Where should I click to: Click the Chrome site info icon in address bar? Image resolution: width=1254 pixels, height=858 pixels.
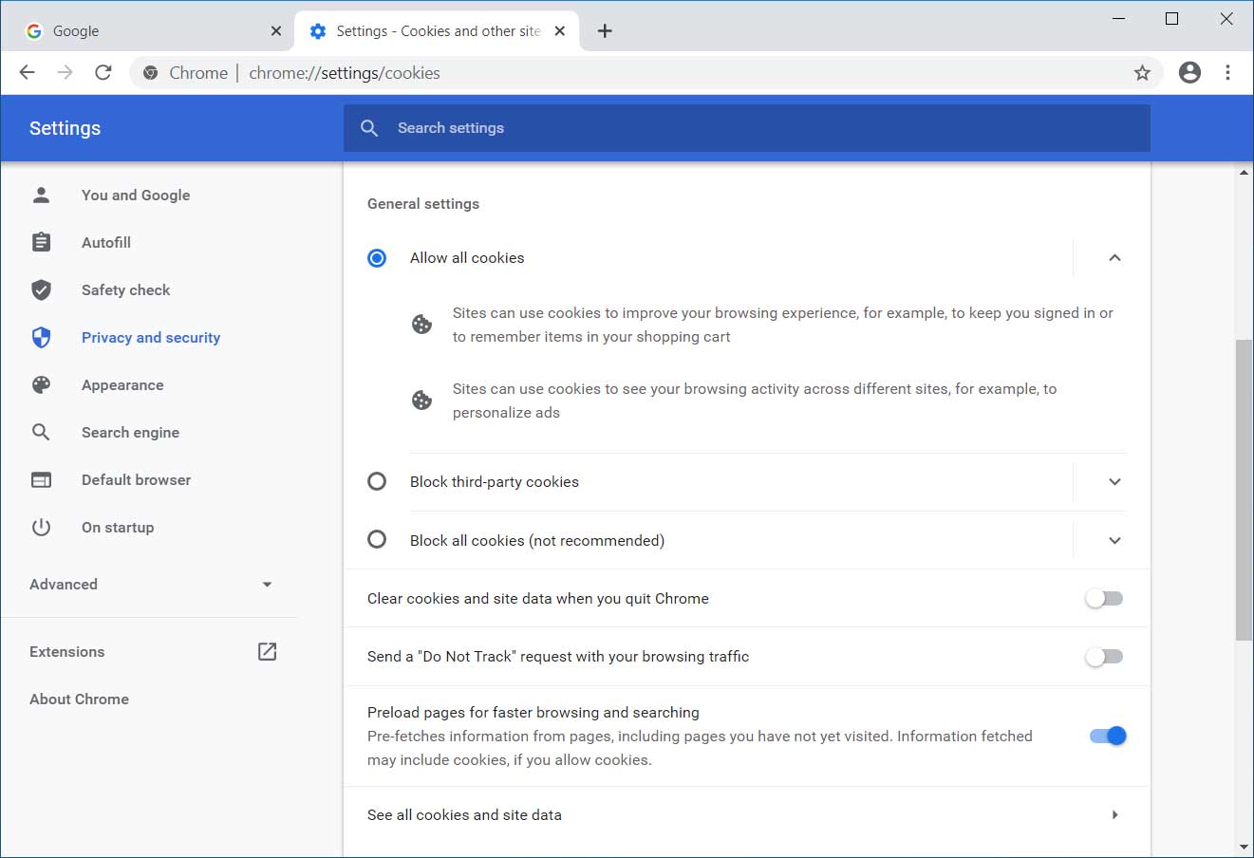pos(150,72)
